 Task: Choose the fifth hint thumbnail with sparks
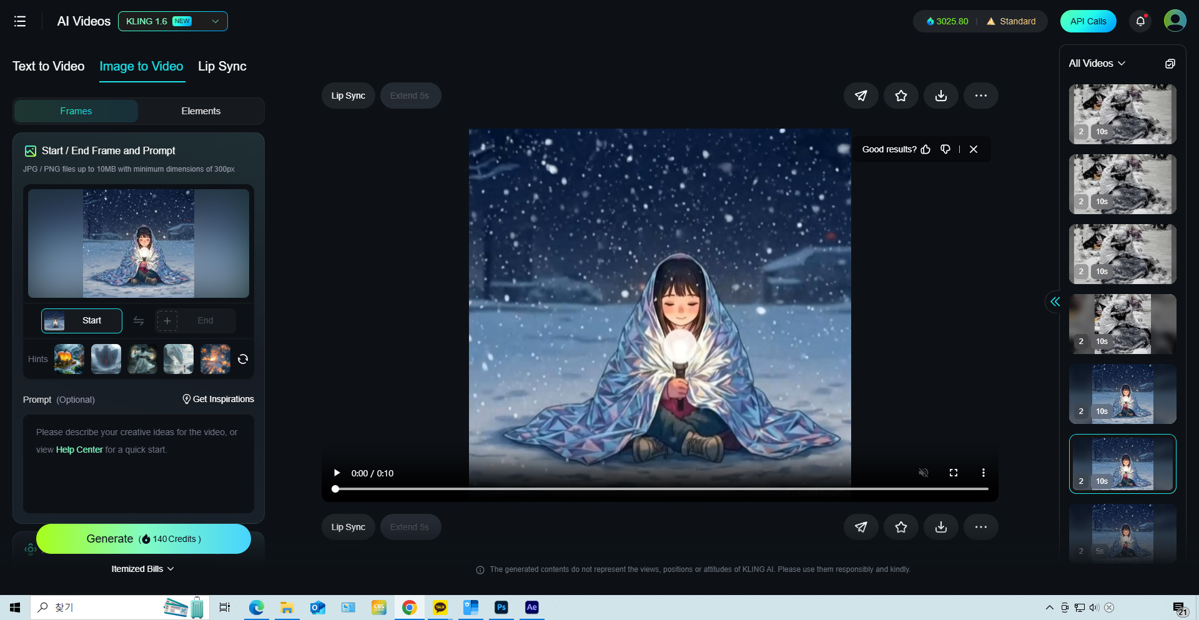[215, 359]
